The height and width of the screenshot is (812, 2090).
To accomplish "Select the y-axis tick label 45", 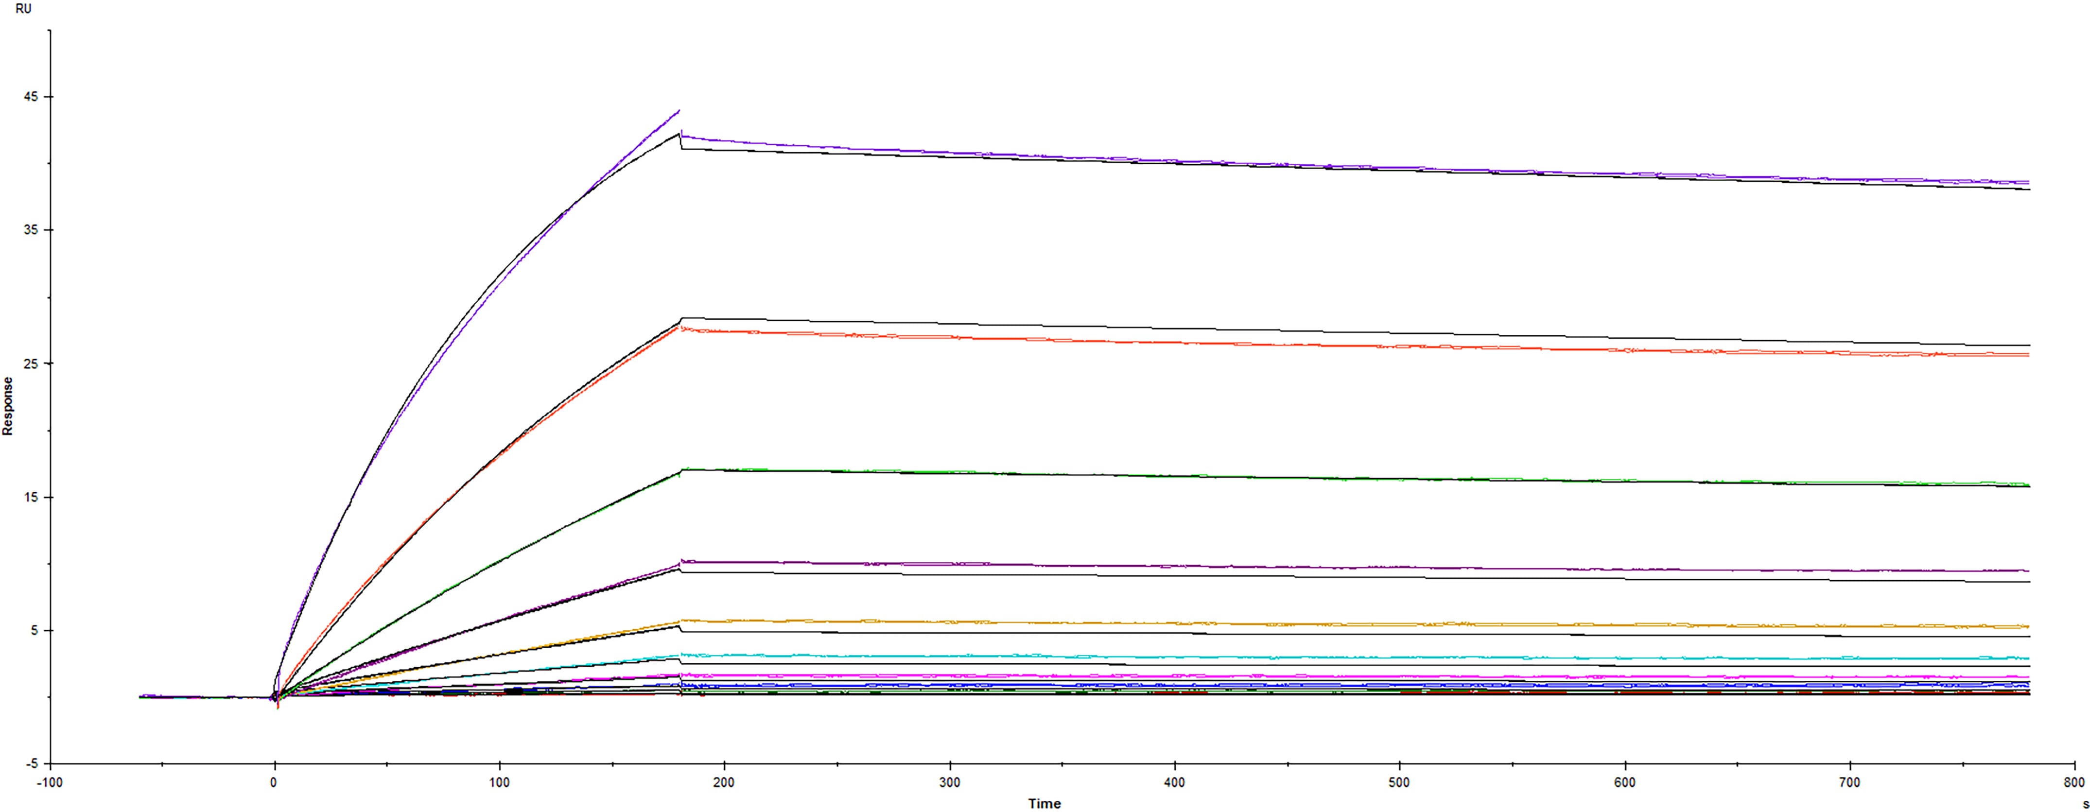I will click(x=31, y=97).
